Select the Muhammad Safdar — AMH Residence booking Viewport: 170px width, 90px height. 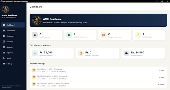tap(98, 84)
